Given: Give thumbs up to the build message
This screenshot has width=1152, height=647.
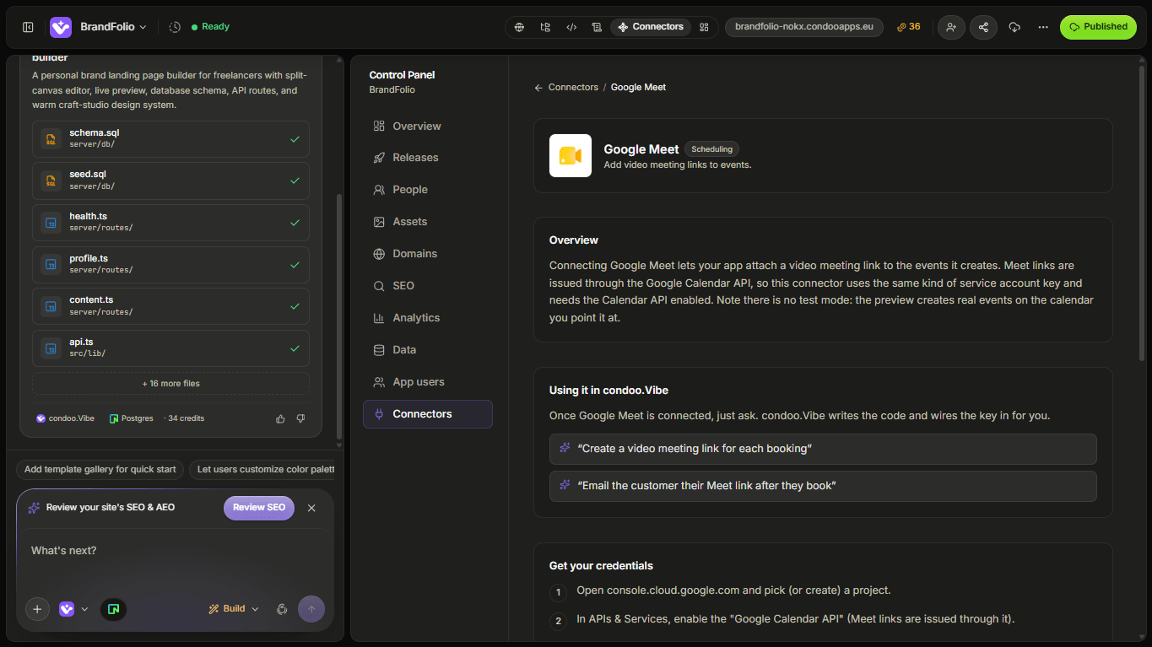Looking at the screenshot, I should coord(281,418).
